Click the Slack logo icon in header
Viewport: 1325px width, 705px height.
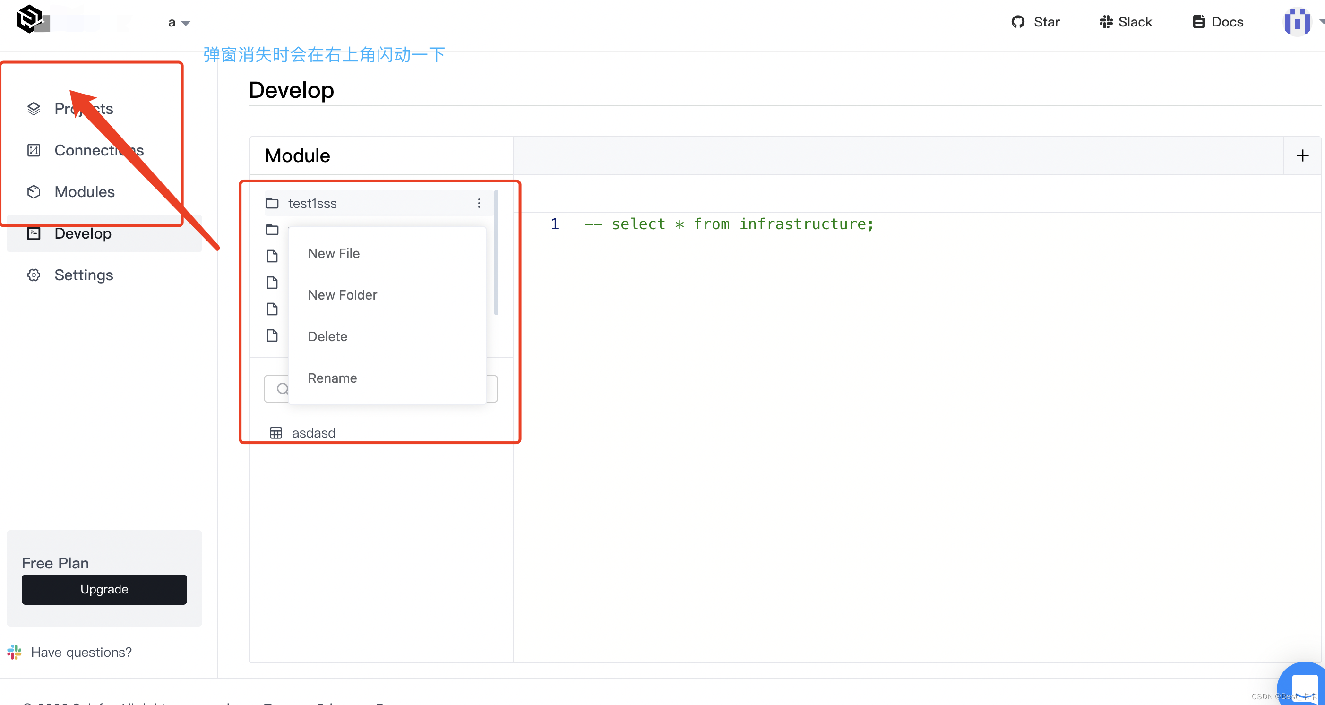[1105, 22]
